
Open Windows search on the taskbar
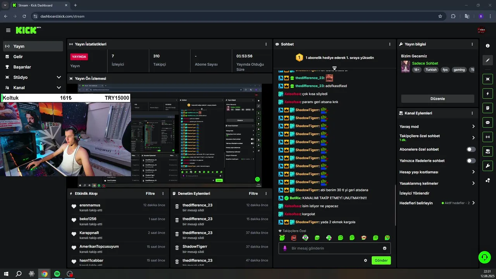[x=19, y=274]
